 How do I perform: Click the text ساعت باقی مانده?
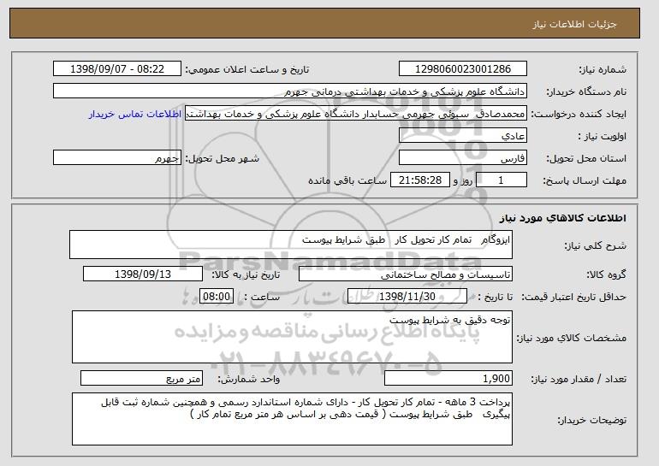coord(347,180)
